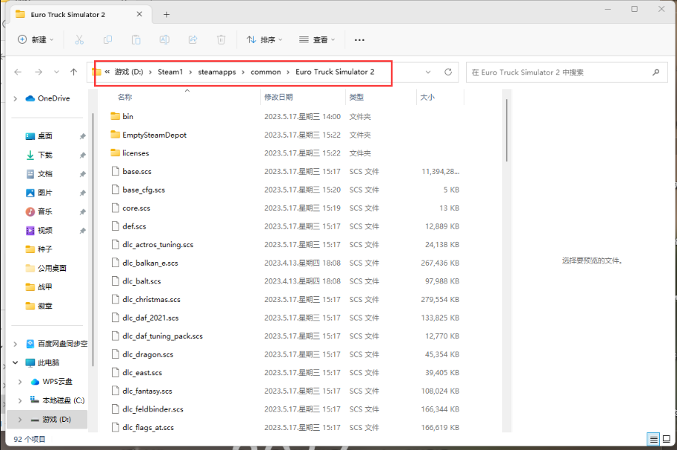Open recent locations dropdown chevron
677x450 pixels.
click(x=56, y=72)
